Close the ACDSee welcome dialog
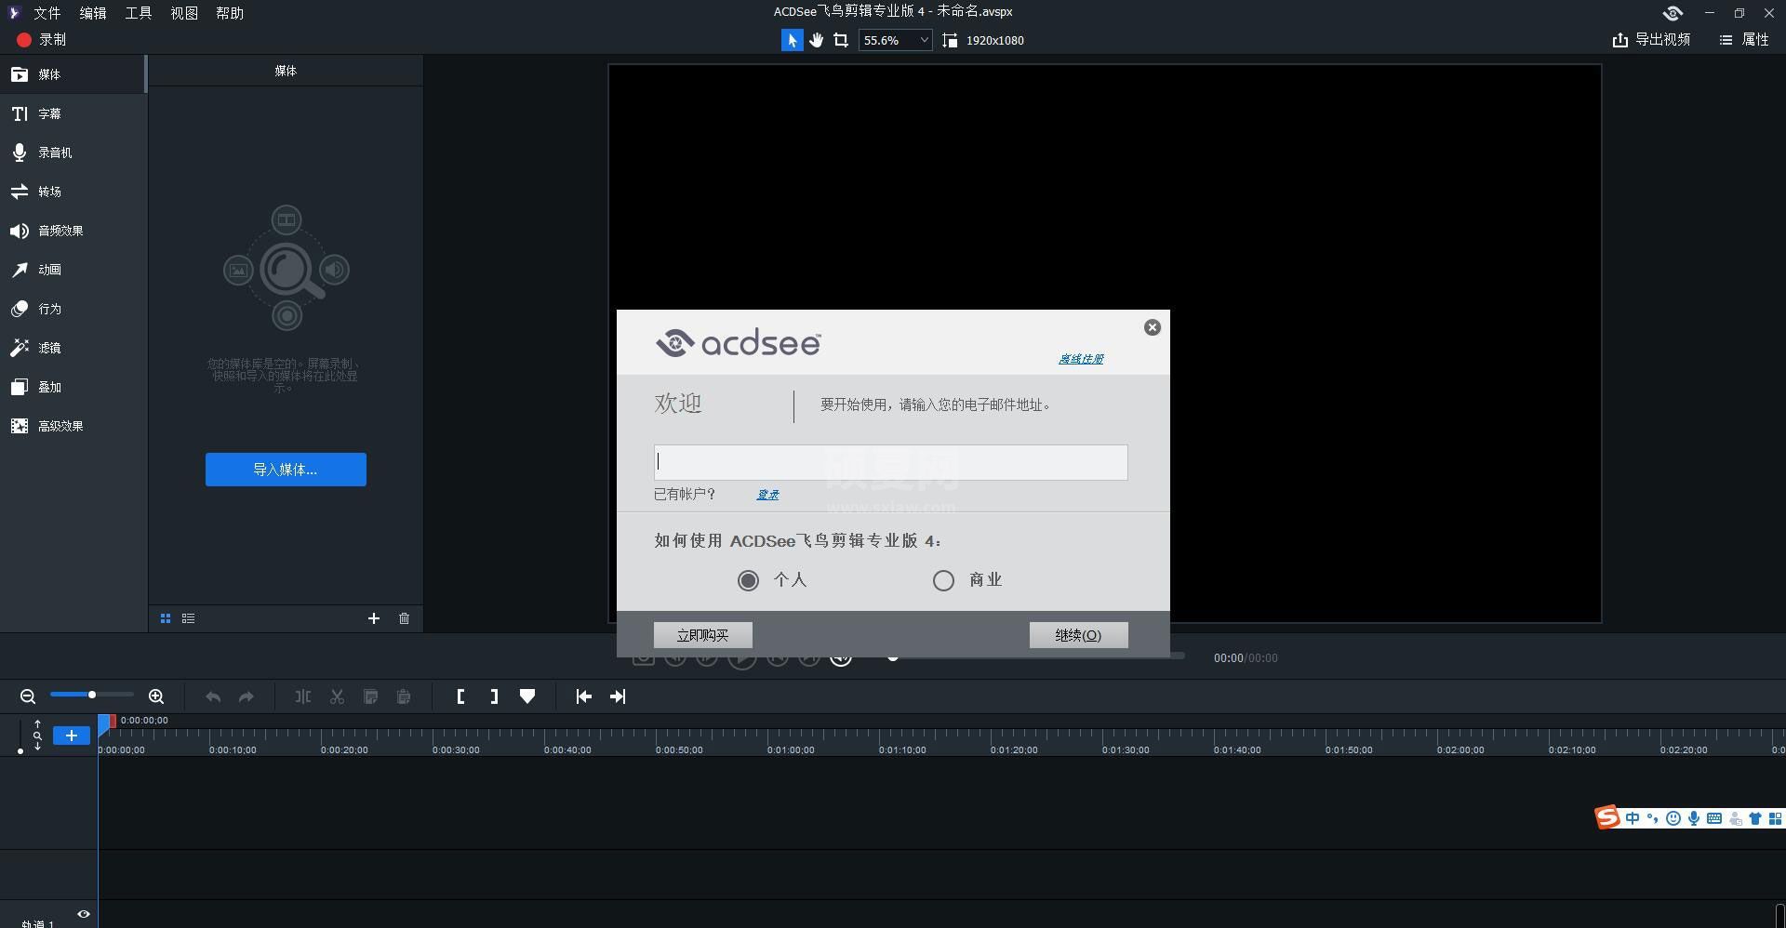Screen dimensions: 1786x928 click(1153, 327)
